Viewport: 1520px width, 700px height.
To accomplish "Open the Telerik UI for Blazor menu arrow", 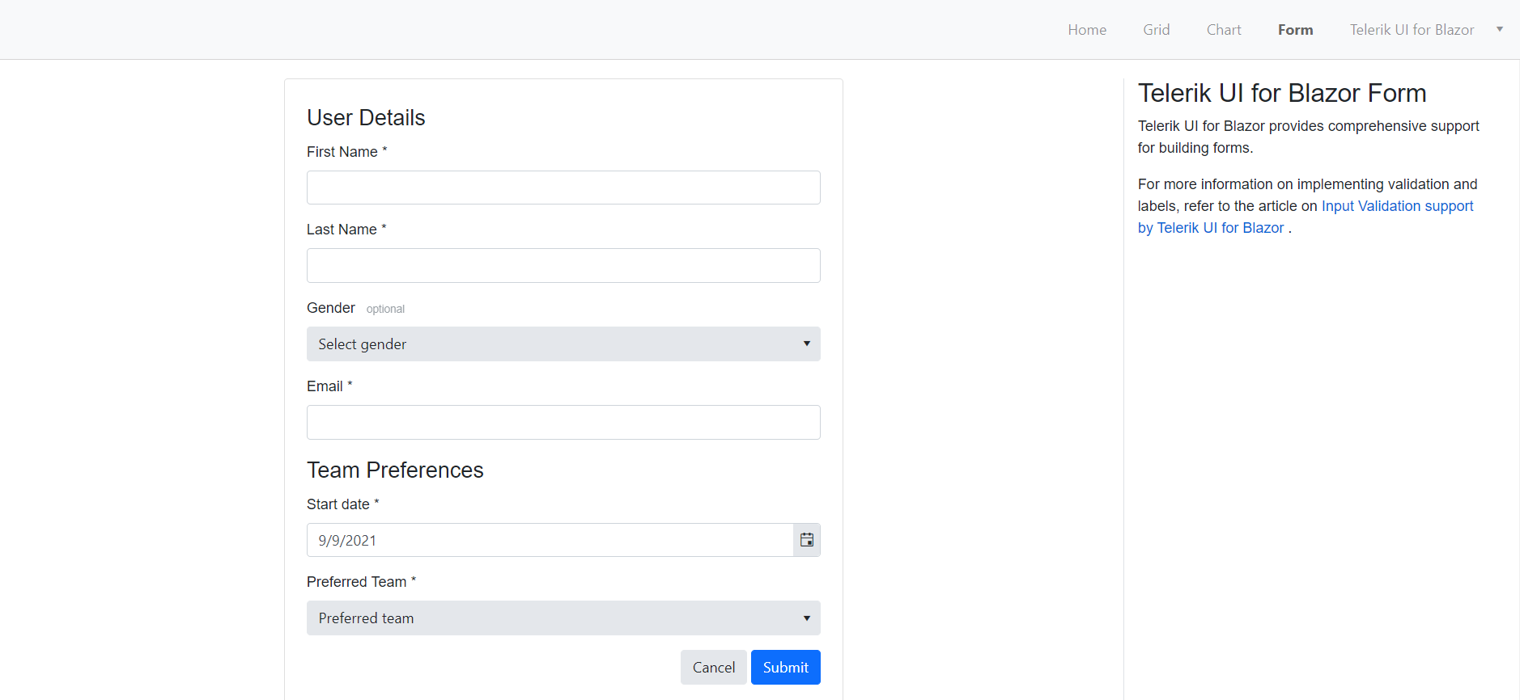I will click(x=1500, y=29).
